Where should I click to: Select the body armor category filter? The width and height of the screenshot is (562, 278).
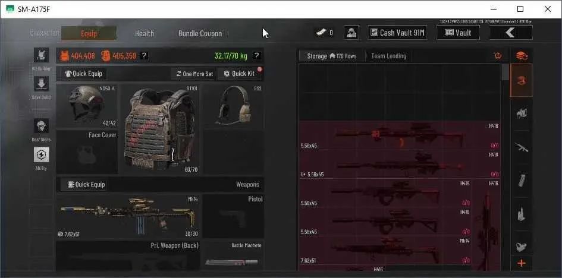click(x=522, y=114)
